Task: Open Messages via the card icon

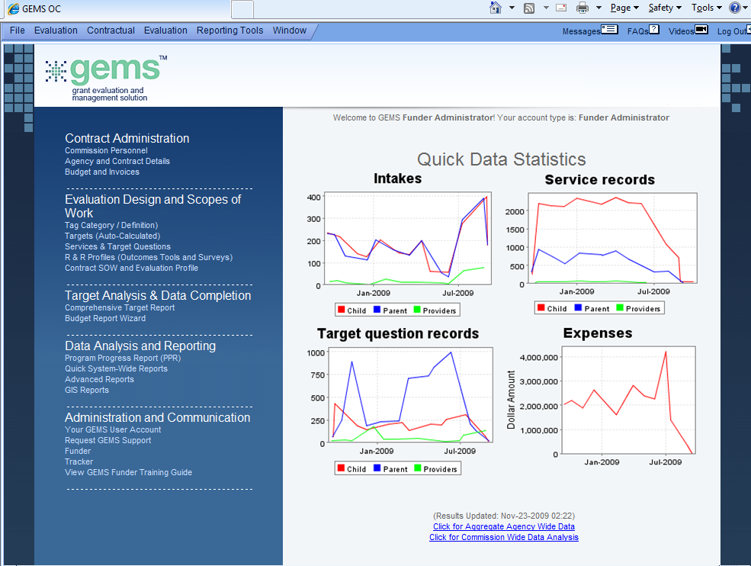Action: 609,31
